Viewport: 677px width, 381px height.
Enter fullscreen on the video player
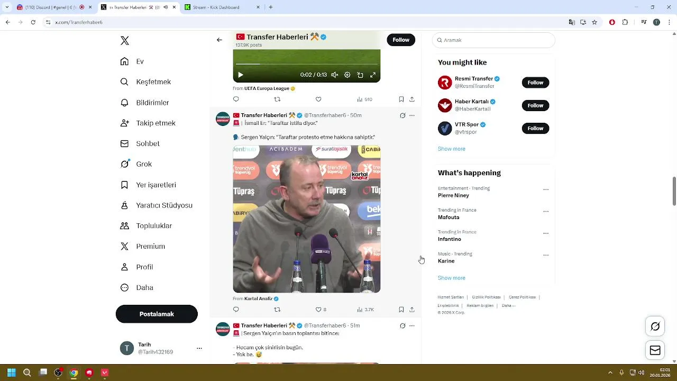(x=373, y=75)
